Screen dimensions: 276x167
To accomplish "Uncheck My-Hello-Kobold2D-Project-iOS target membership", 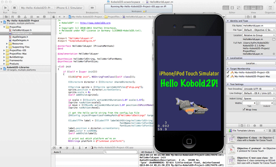I will point(228,72).
